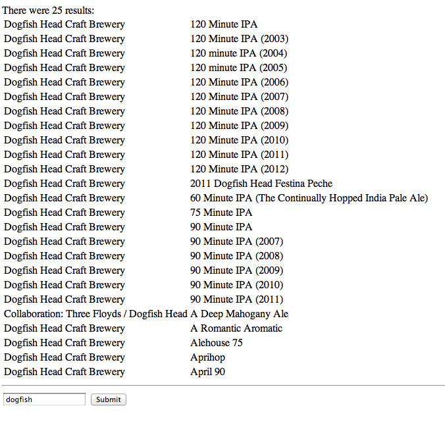Screen dimensions: 445x435
Task: Select the 120 Minute IPA (2009) entry
Action: click(239, 126)
